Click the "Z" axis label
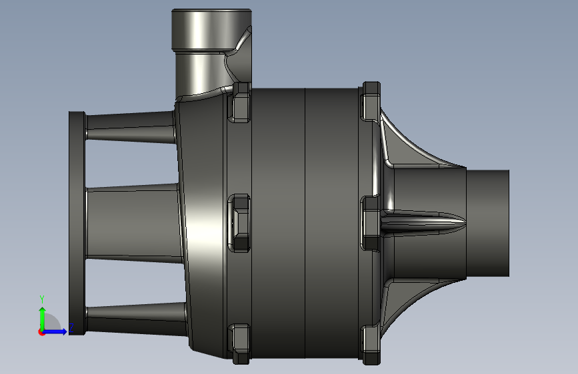Image resolution: width=578 pixels, height=374 pixels. [71, 328]
